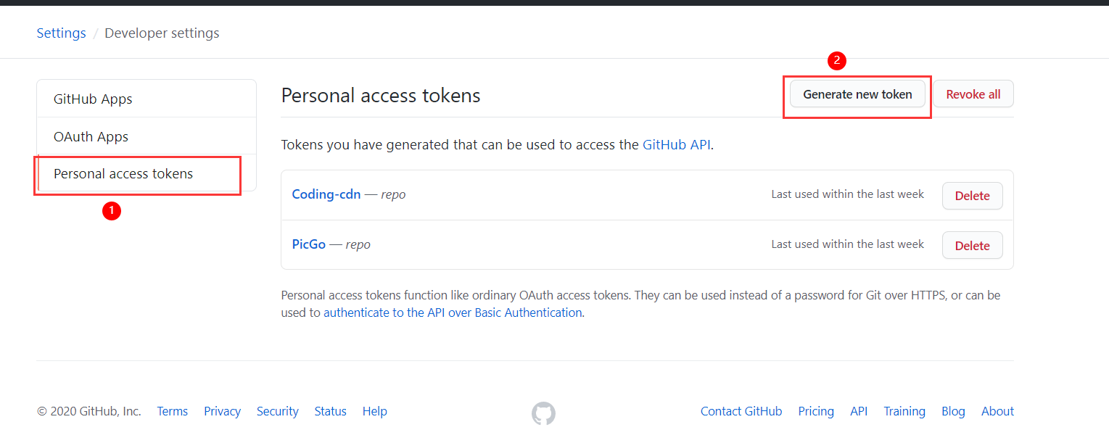Open Terms in the footer
Viewport: 1109px width, 443px height.
pyautogui.click(x=173, y=411)
